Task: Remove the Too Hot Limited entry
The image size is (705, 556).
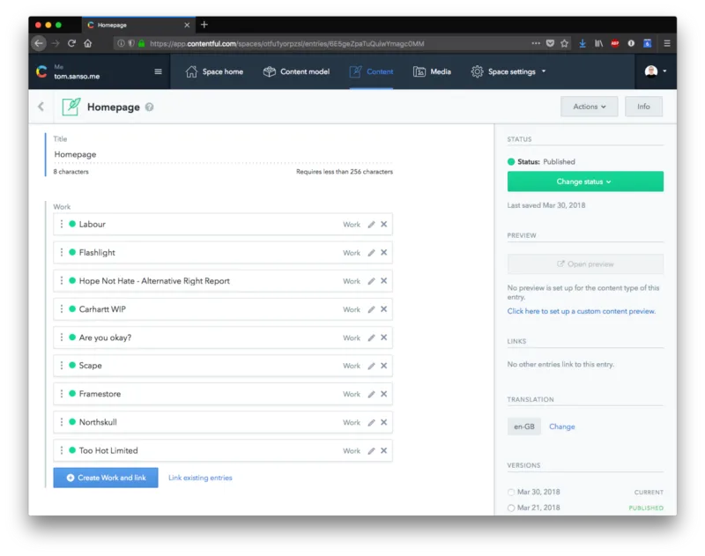Action: (383, 450)
